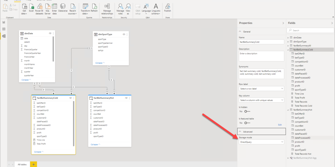Collapse the Fields pane
Screen dimensions: 335x167
[x=332, y=23]
